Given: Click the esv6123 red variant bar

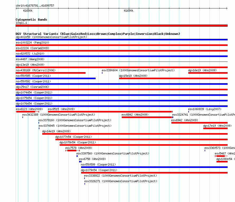Looking at the screenshot, I should pos(27,112).
